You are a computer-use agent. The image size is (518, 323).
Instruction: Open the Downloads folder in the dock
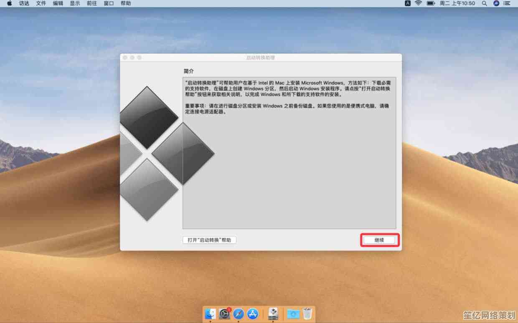293,313
